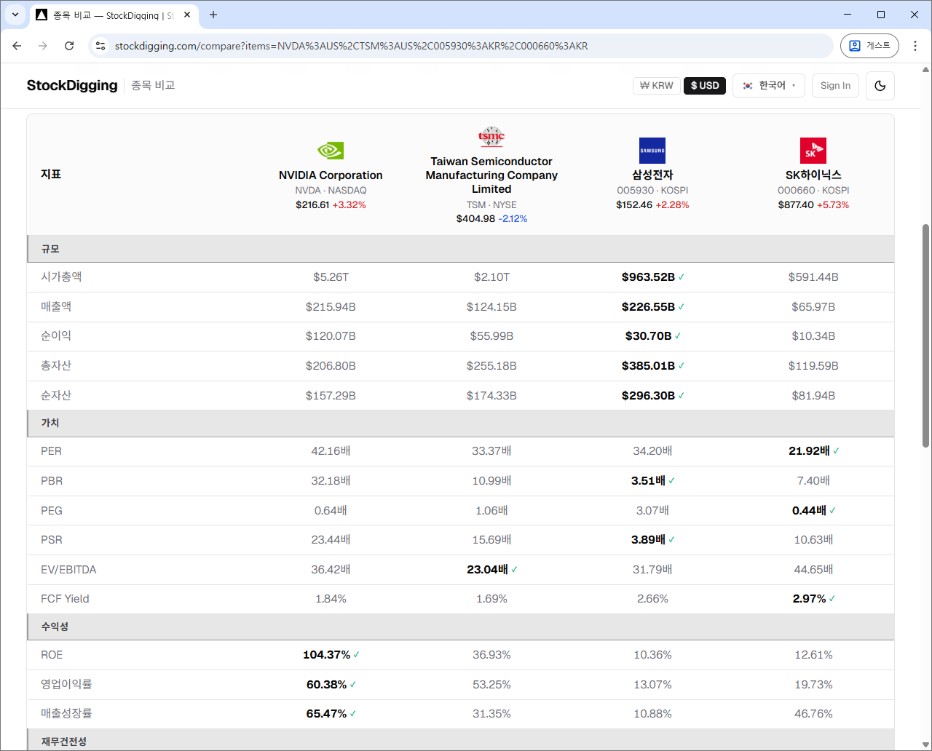Viewport: 932px width, 751px height.
Task: Click the PER row label
Action: [x=51, y=451]
